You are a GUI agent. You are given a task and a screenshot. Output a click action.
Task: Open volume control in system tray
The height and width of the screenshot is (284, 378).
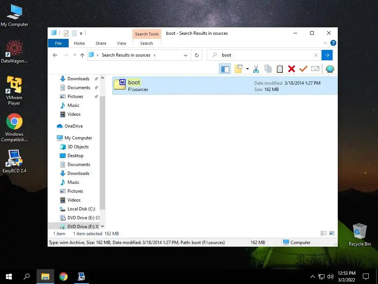point(330,277)
